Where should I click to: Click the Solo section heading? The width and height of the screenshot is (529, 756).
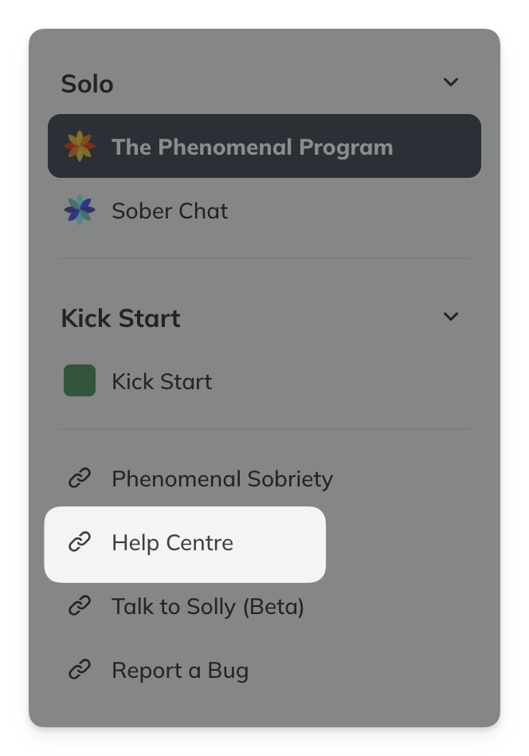[x=87, y=84]
